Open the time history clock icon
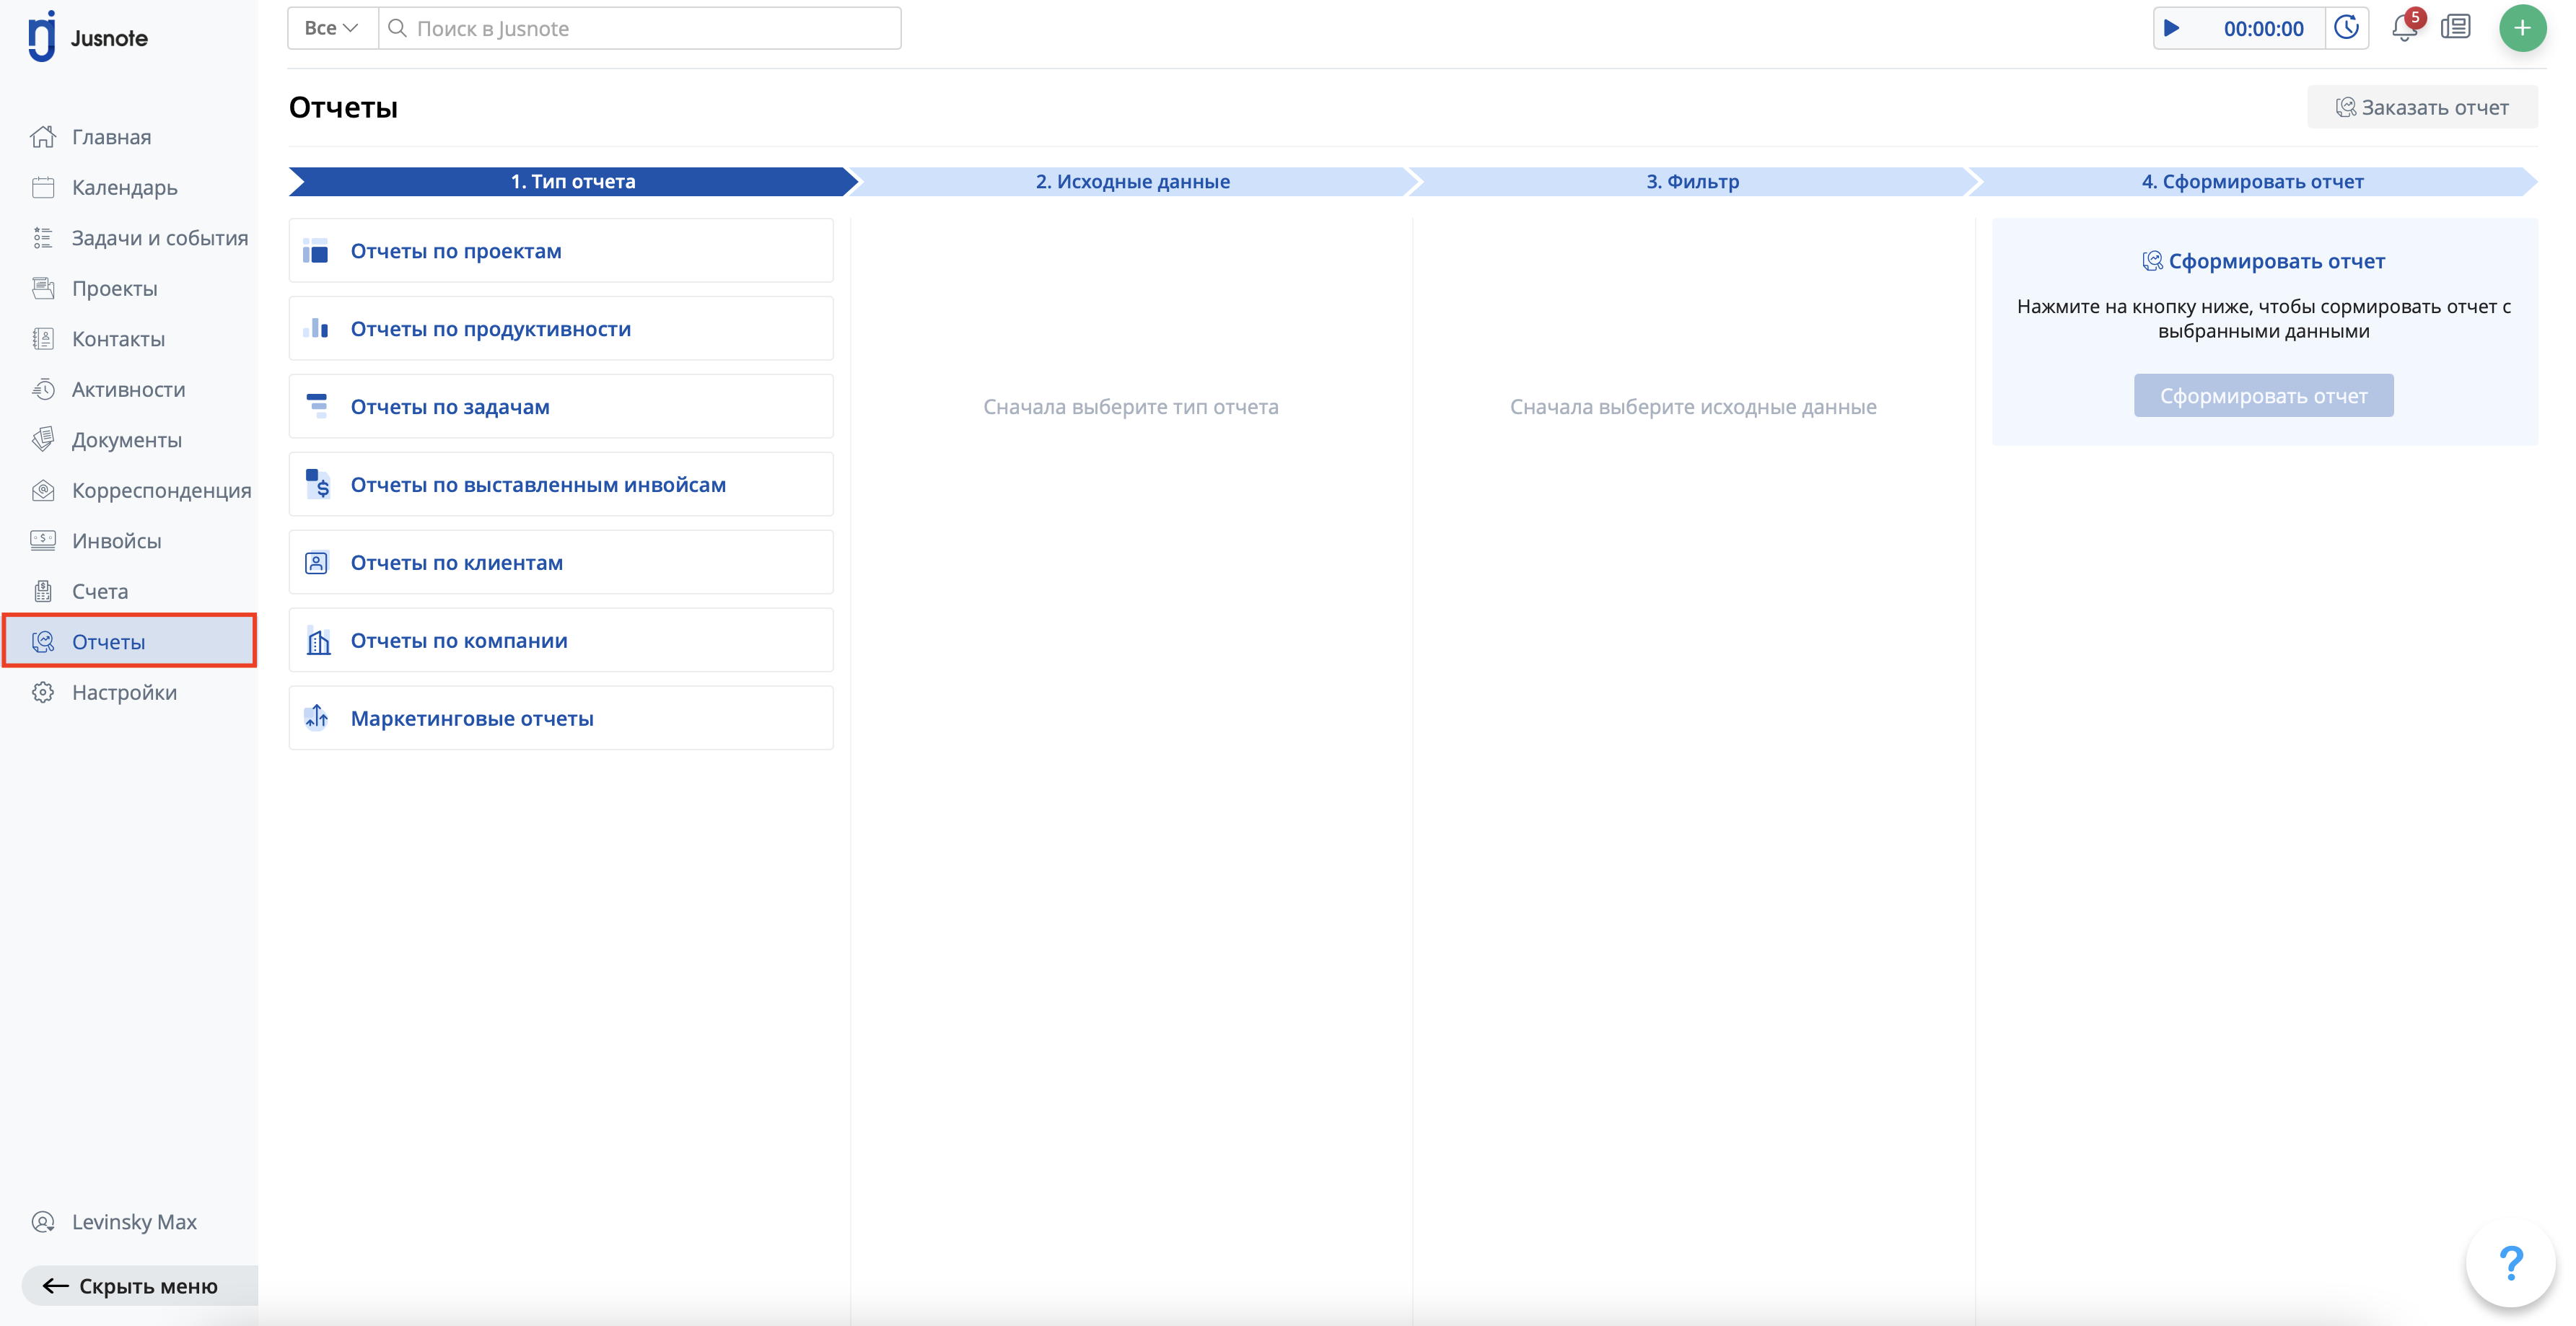 2346,28
